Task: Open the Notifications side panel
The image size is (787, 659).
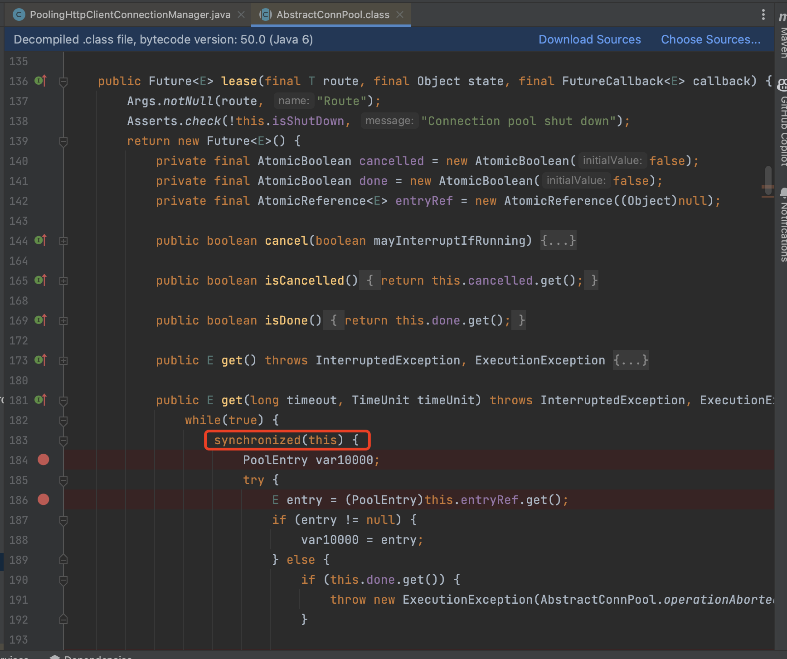Action: coord(782,224)
